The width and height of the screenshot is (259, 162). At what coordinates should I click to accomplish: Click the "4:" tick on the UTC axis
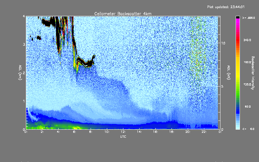click(59, 132)
